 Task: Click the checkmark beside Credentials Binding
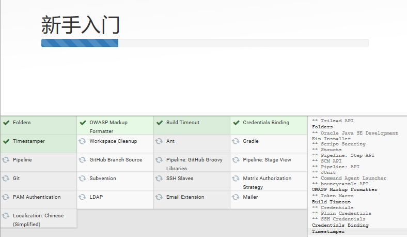click(x=236, y=123)
